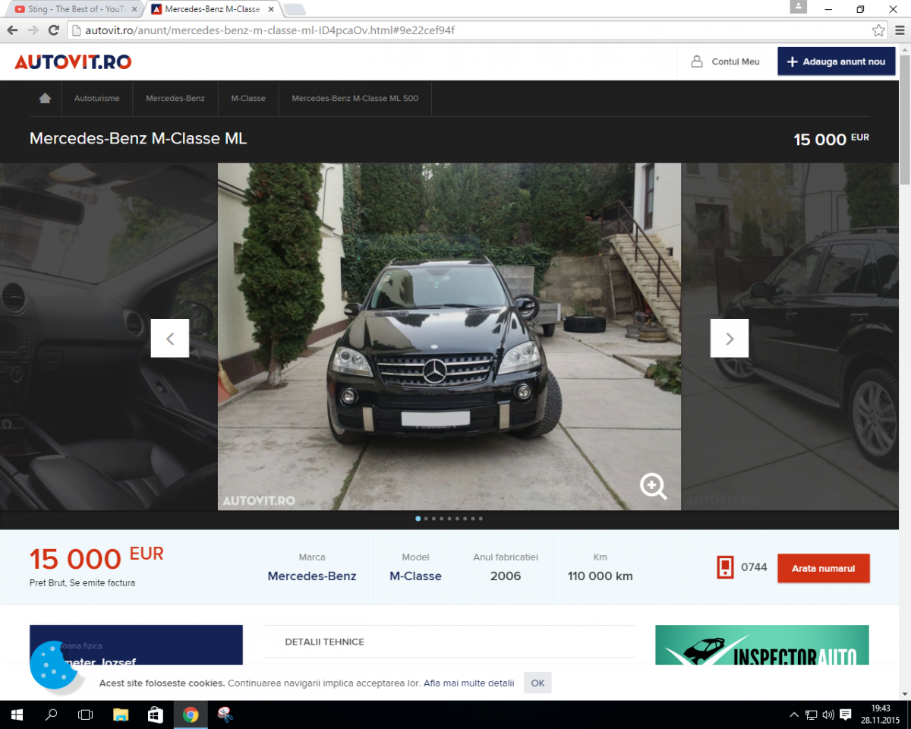Open the Chrome menu button

[900, 30]
